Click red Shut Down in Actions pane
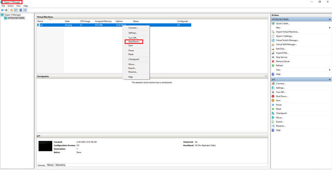Image resolution: width=332 pixels, height=170 pixels. [x=282, y=96]
